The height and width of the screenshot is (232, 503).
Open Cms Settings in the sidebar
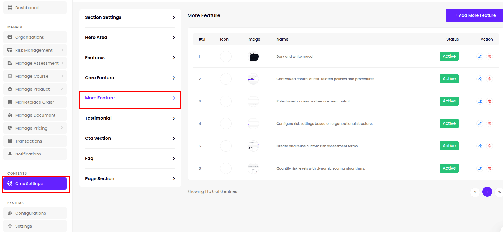tap(35, 184)
